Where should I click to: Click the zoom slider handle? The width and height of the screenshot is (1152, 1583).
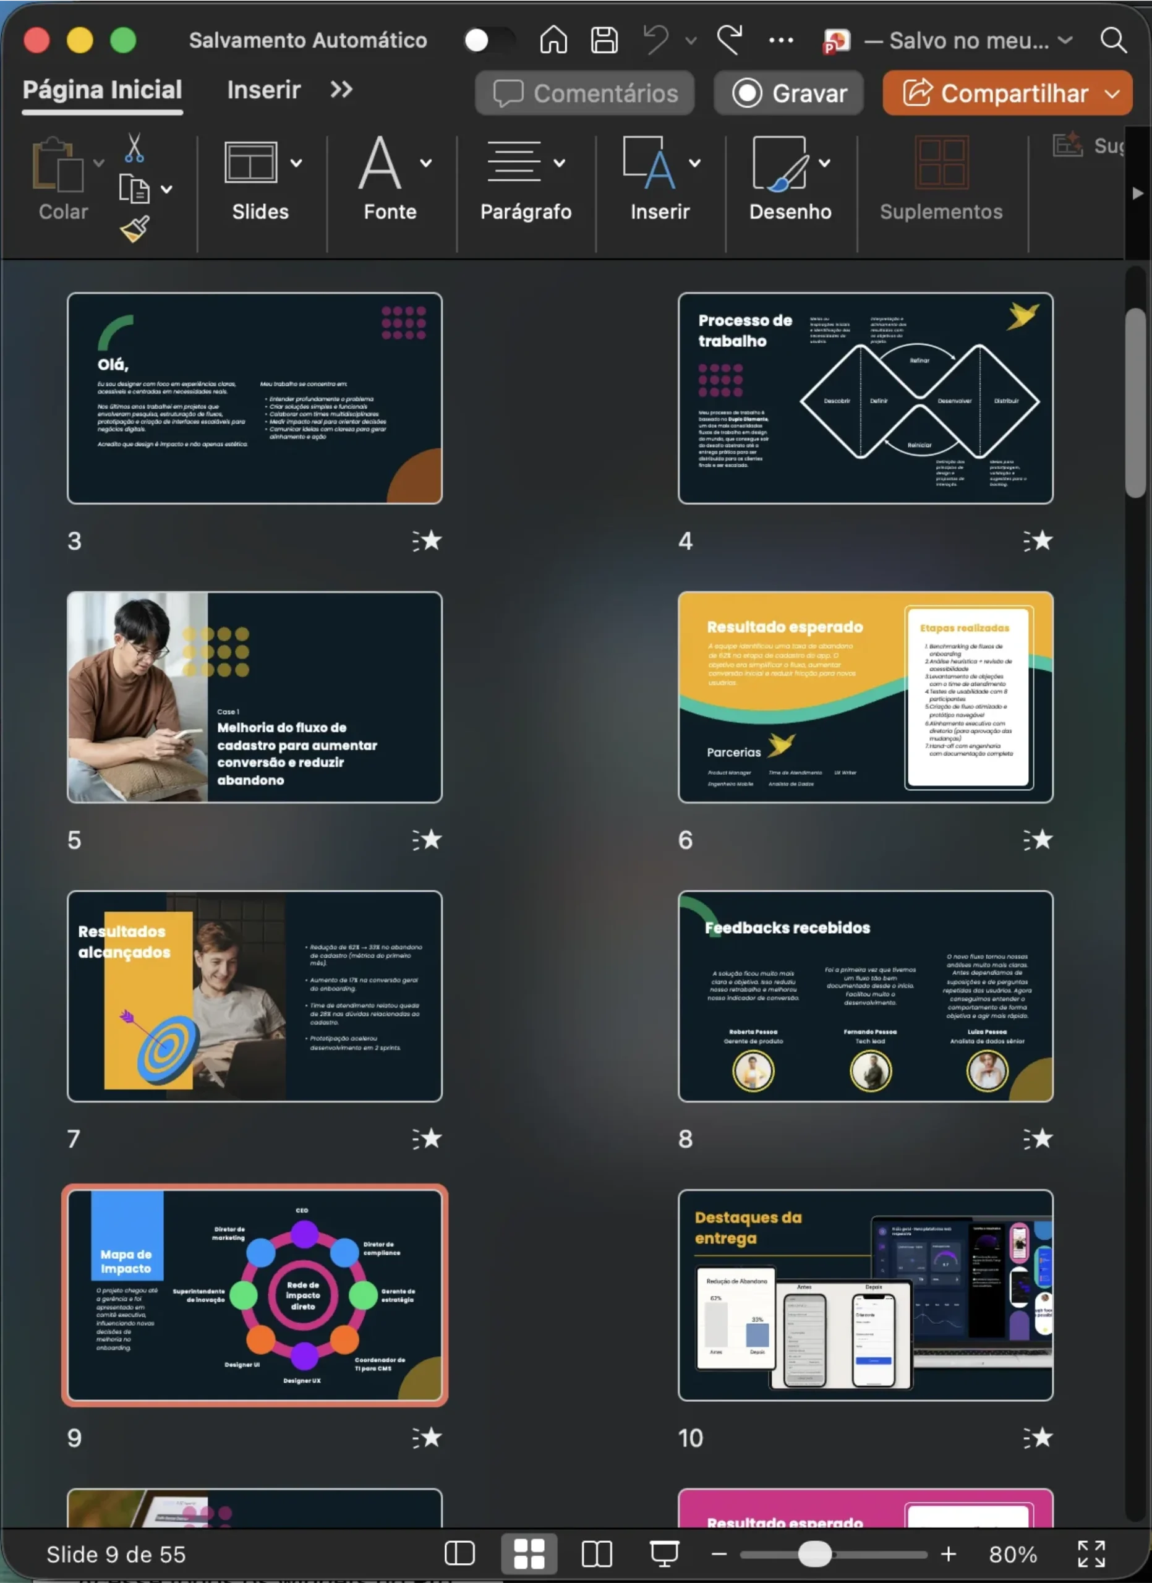point(814,1554)
